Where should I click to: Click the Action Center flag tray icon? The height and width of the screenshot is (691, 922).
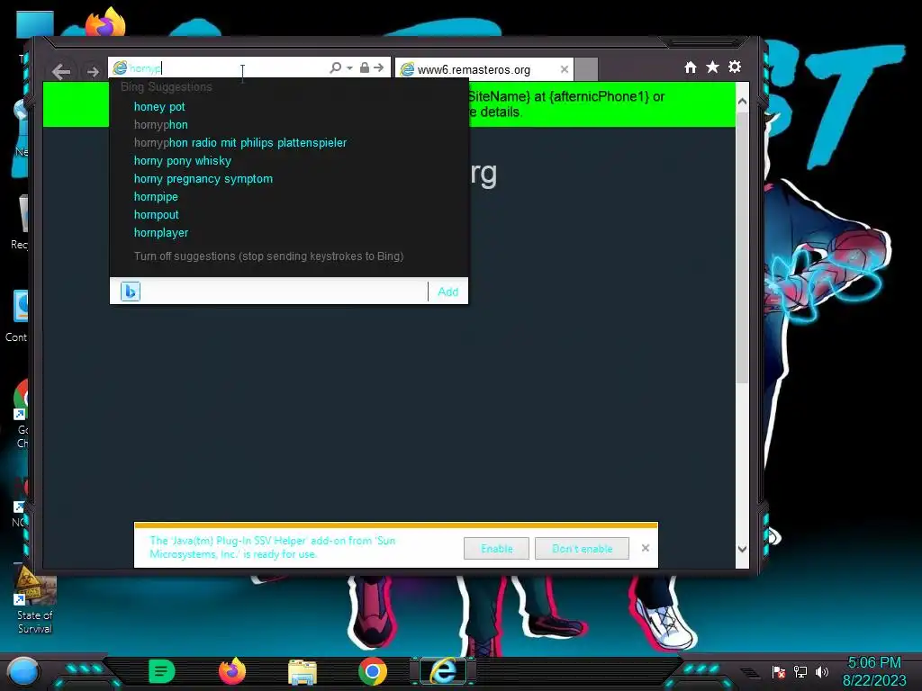tap(779, 671)
